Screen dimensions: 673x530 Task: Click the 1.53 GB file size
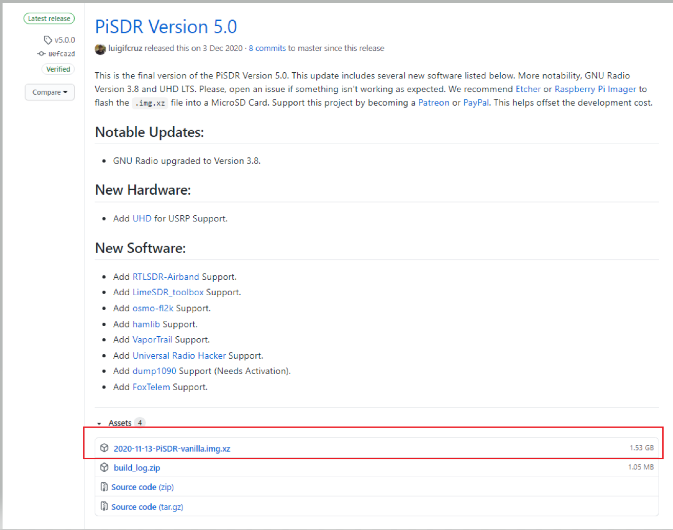click(x=642, y=447)
